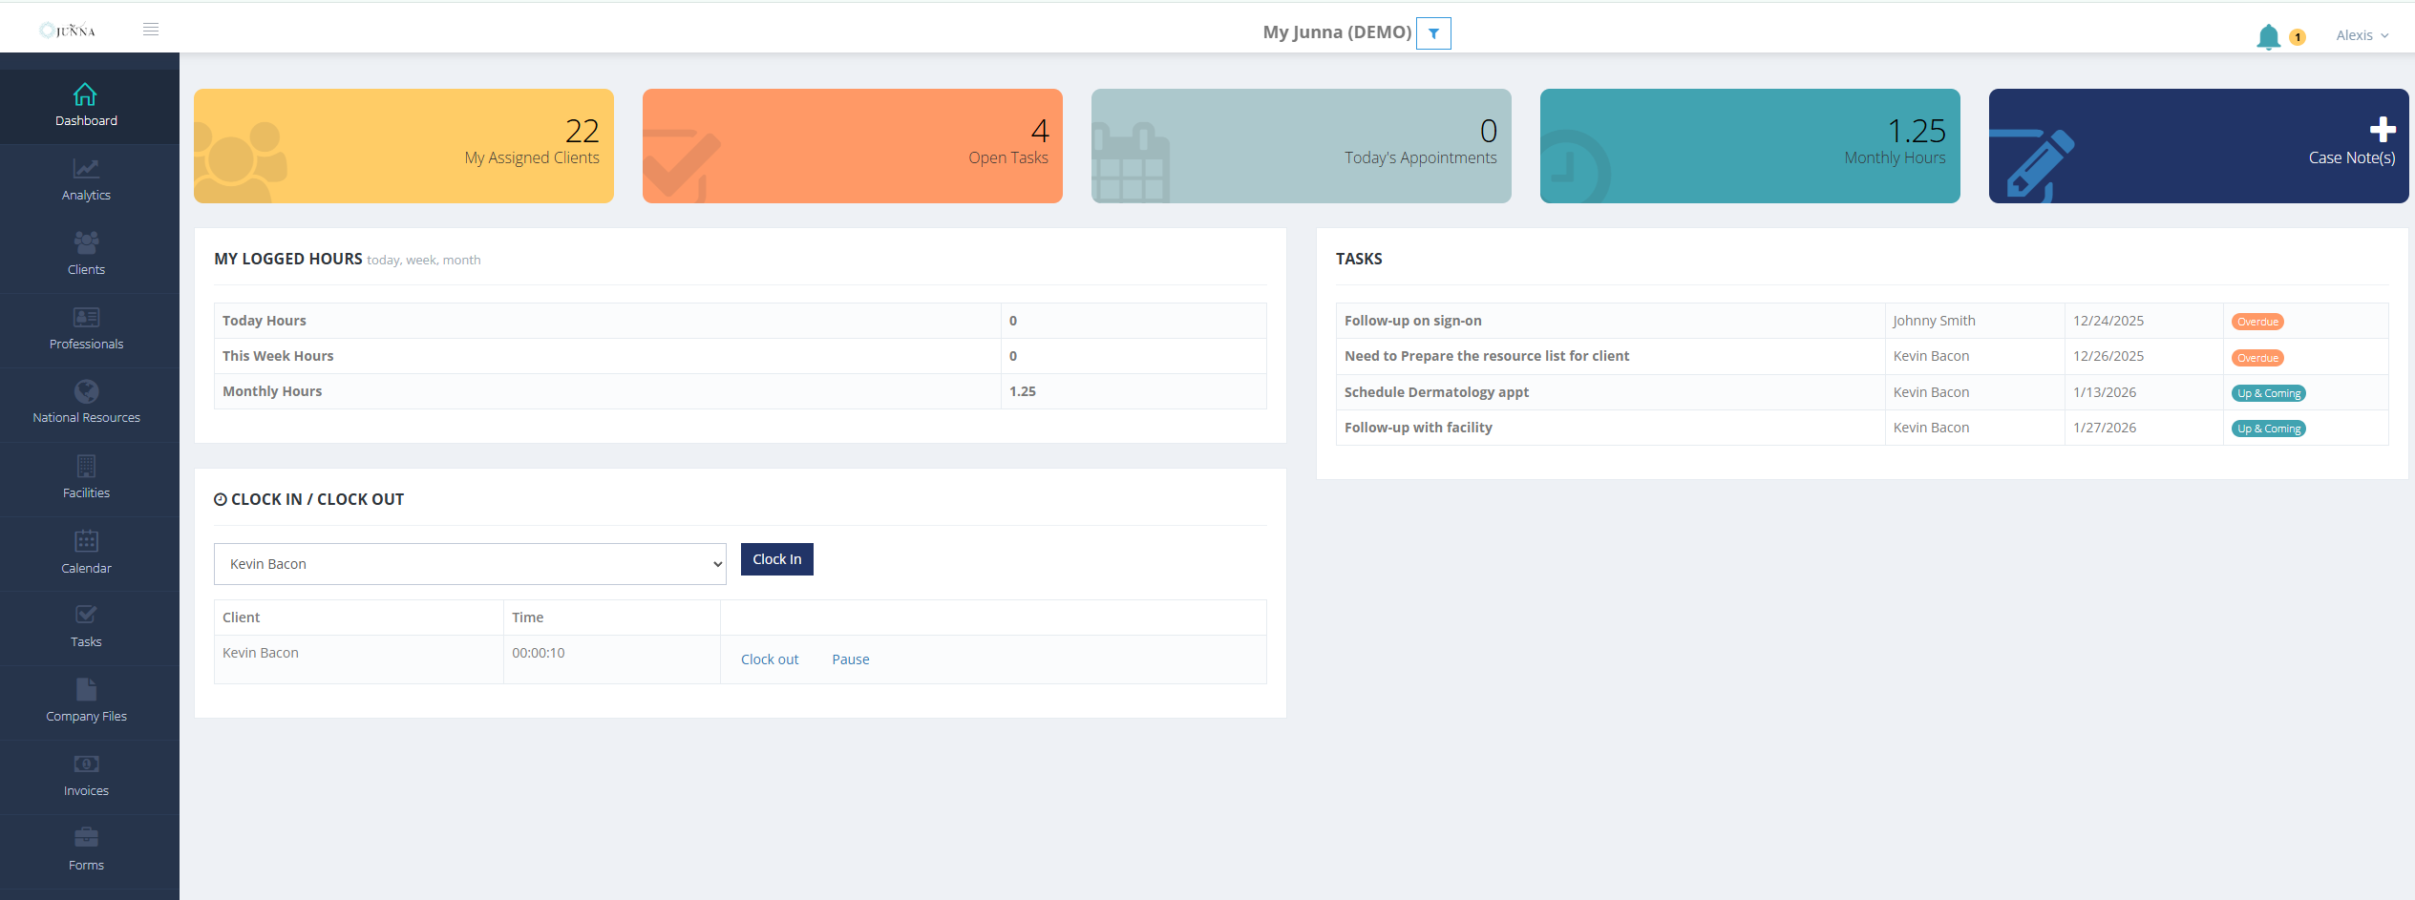Click the 12/24/2025 due date

2108,321
